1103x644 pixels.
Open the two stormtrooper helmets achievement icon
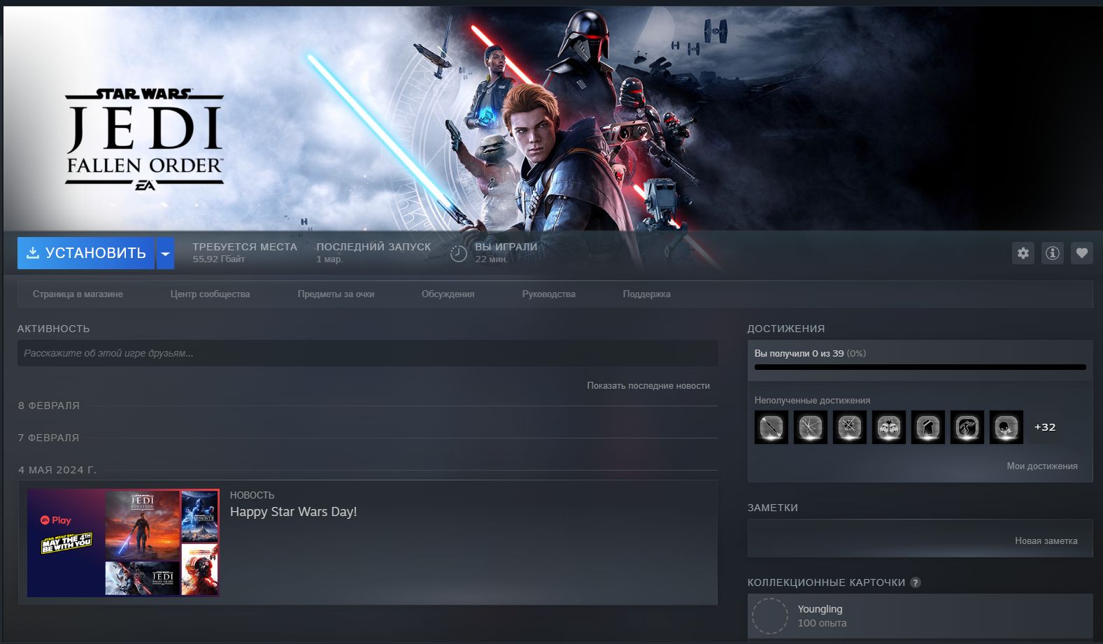tap(889, 427)
